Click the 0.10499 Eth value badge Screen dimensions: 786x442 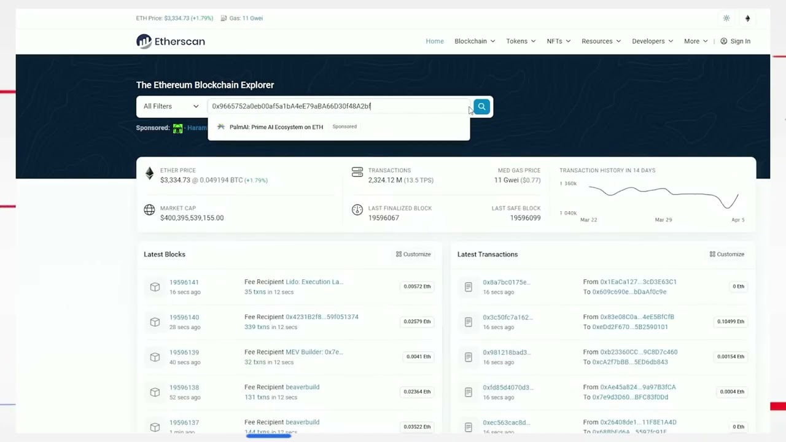(x=730, y=322)
